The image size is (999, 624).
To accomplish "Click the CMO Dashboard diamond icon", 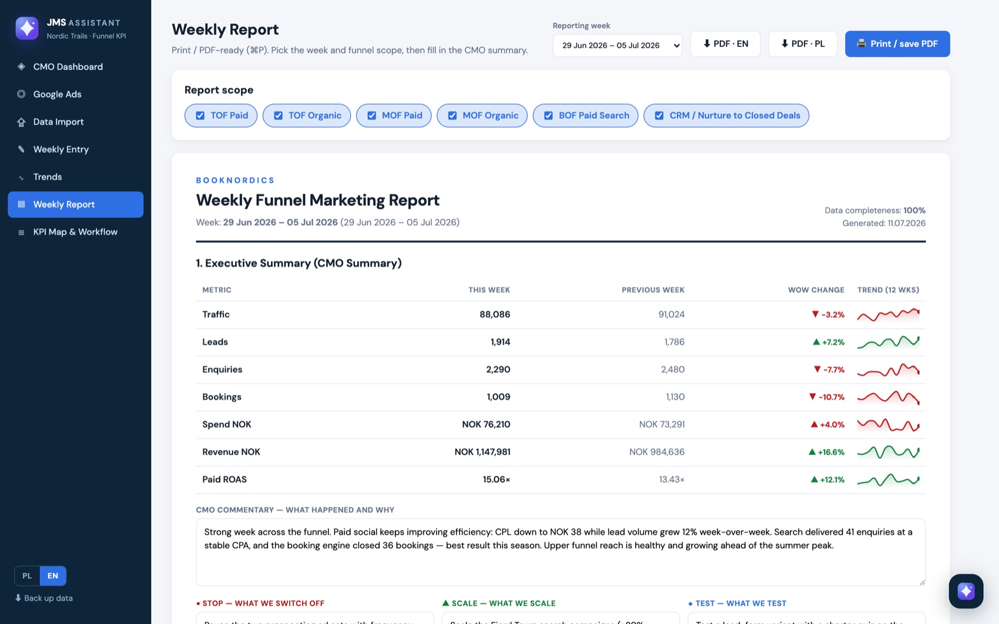I will tap(21, 66).
